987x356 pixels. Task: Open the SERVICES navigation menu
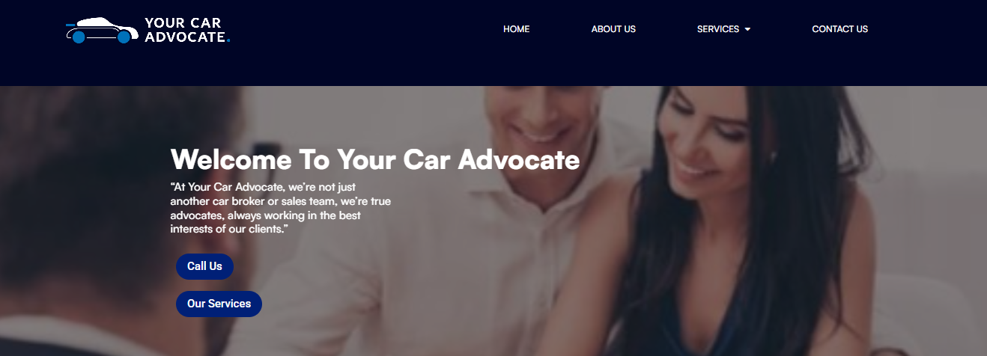(x=723, y=29)
